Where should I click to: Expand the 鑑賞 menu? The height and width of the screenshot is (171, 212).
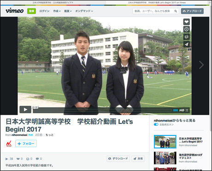pyautogui.click(x=68, y=11)
